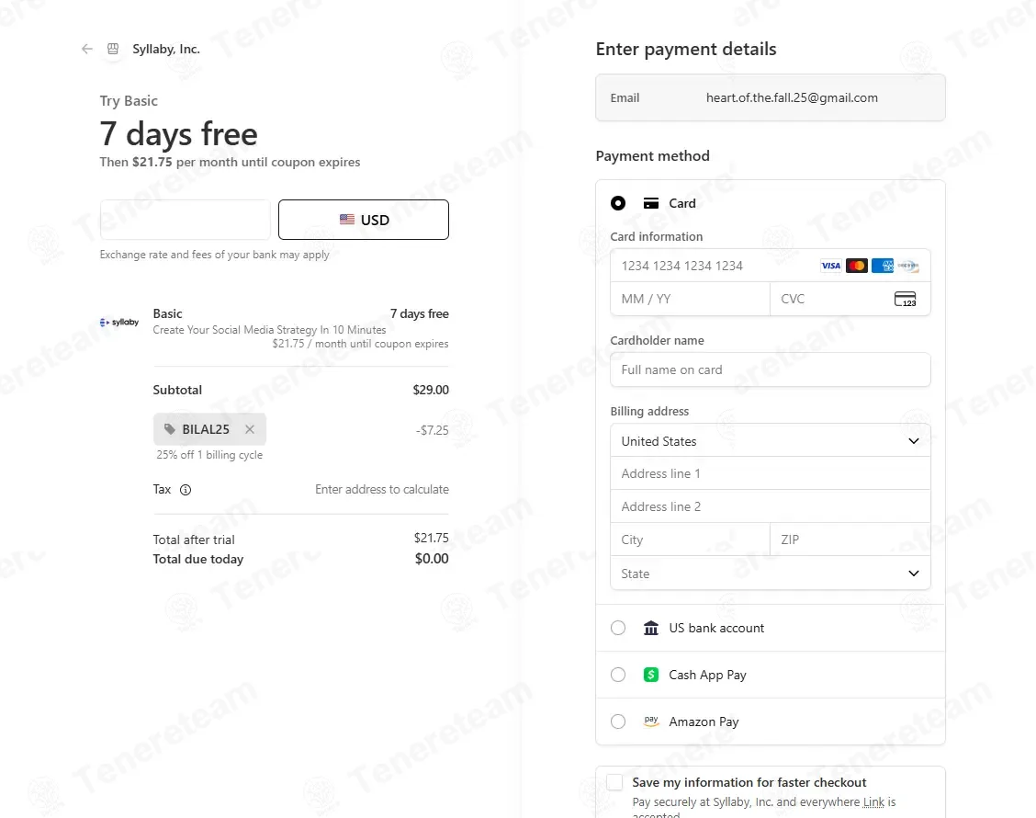Click the Visa card logo

(x=830, y=266)
